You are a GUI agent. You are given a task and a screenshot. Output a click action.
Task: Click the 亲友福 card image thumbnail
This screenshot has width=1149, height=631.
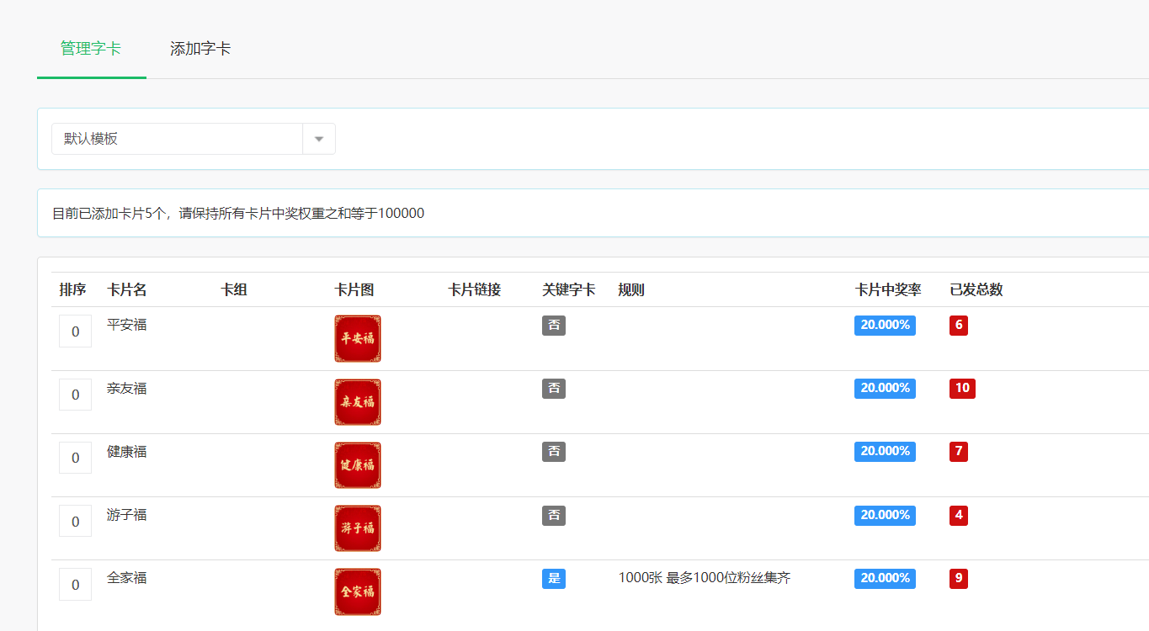357,402
